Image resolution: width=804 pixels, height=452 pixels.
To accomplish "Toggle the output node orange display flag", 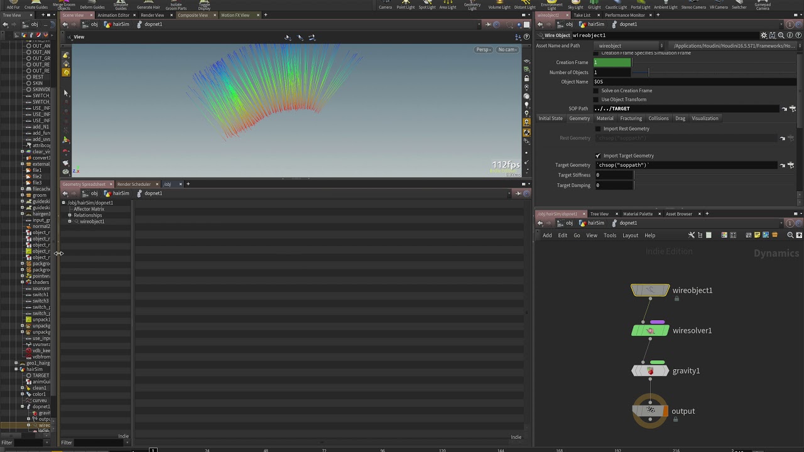I will [666, 411].
